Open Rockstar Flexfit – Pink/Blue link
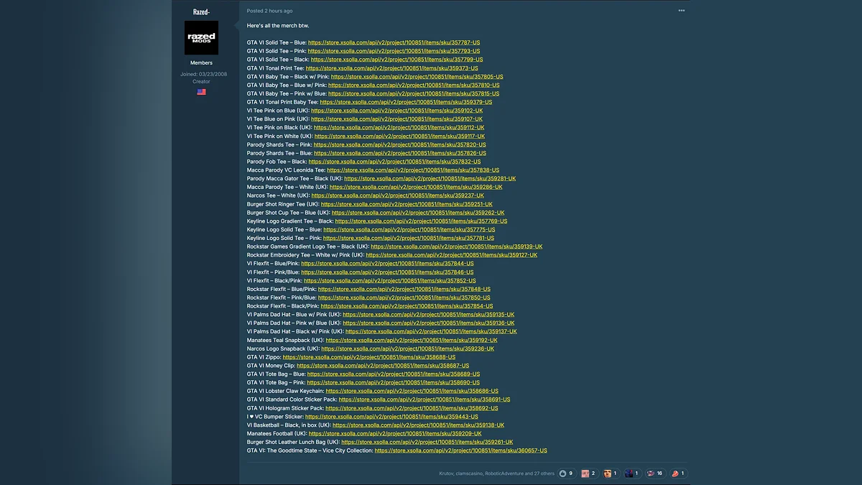 404,297
